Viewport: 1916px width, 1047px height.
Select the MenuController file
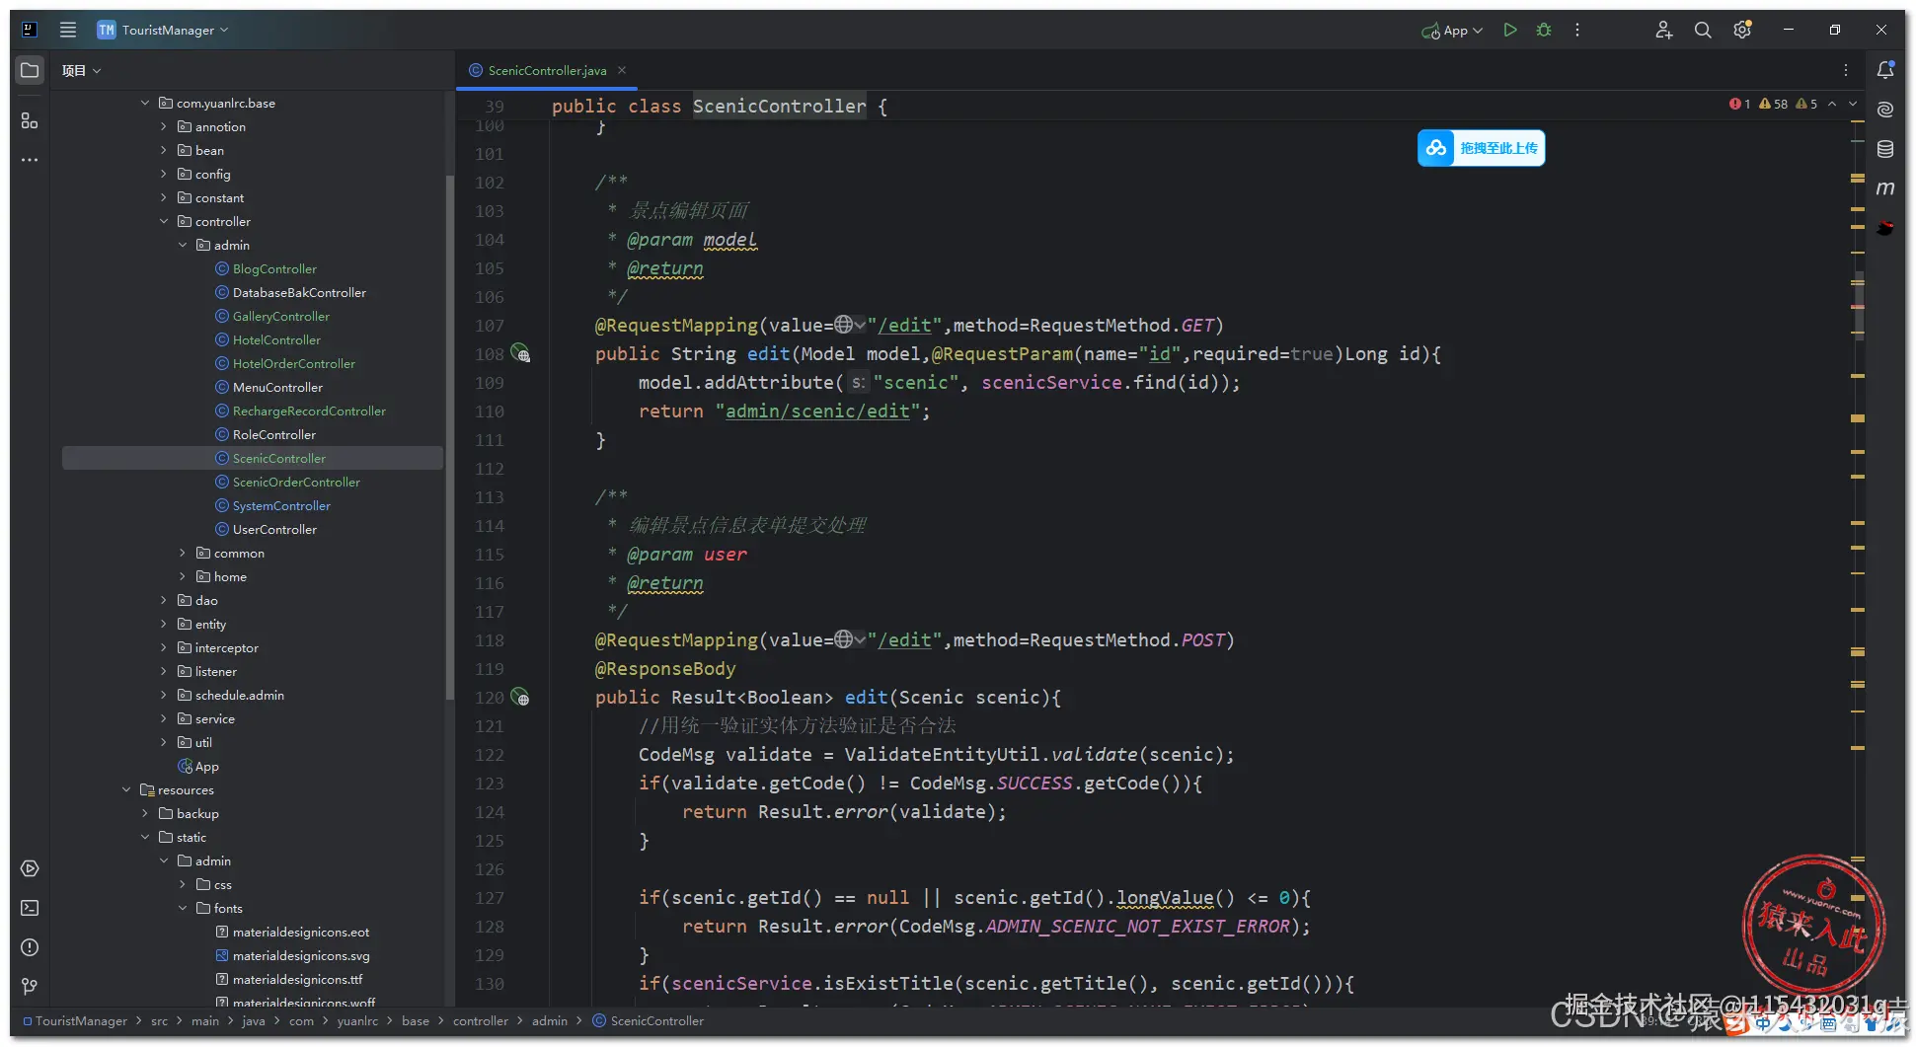(x=277, y=387)
